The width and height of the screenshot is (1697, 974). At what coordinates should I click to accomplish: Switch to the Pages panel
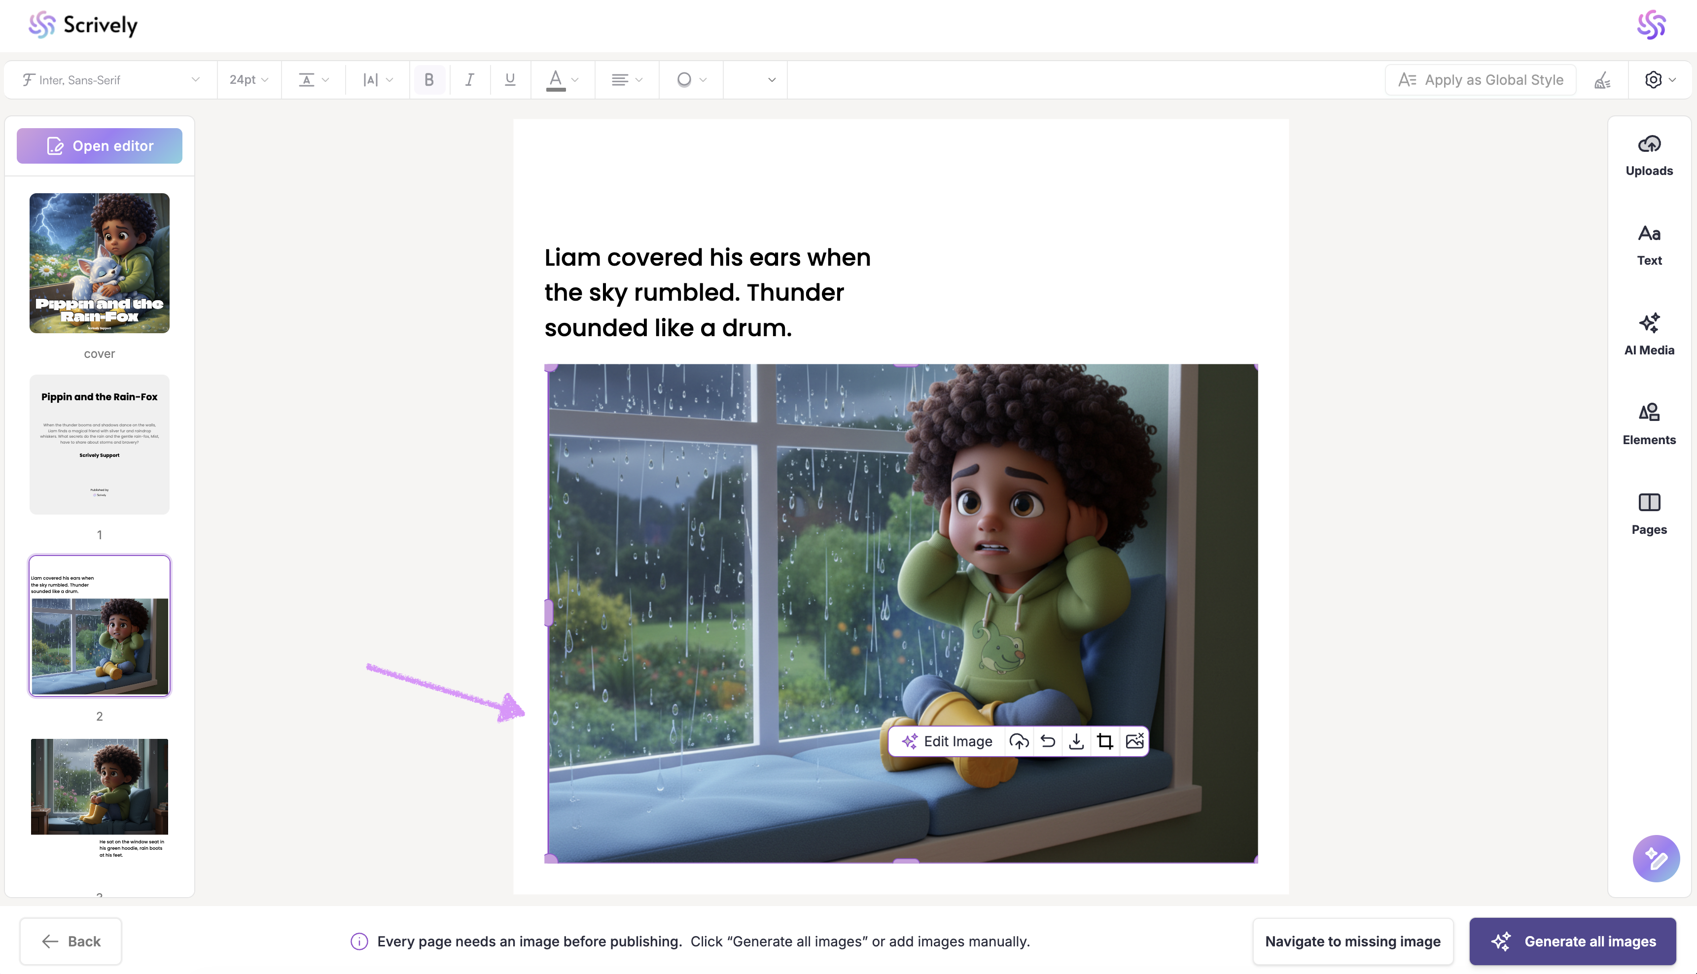click(x=1649, y=513)
